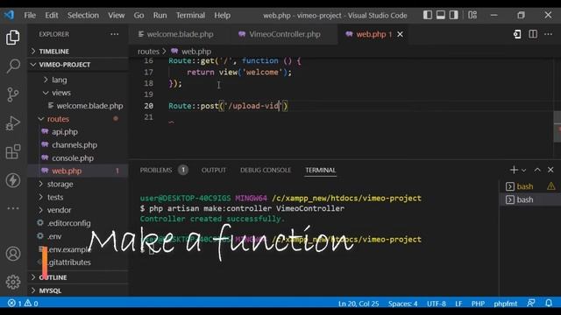Change indentation via Spaces: 4
The image size is (561, 315).
pyautogui.click(x=403, y=304)
